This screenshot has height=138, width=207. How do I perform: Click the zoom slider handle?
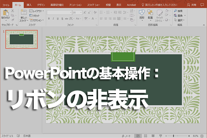point(174,136)
